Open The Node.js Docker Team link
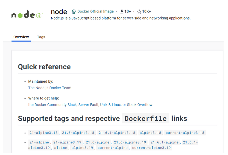Screen dimensions: 228x155 [50, 88]
